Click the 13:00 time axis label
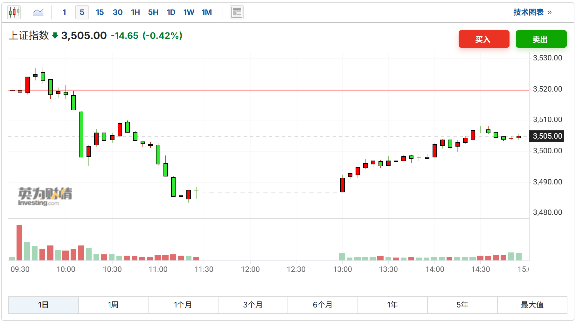 coord(343,269)
